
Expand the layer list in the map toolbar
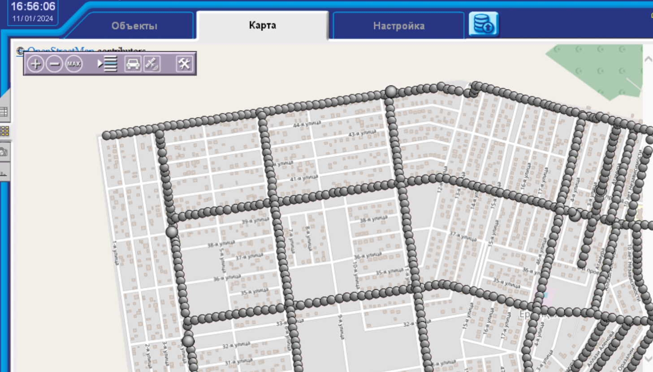(108, 64)
